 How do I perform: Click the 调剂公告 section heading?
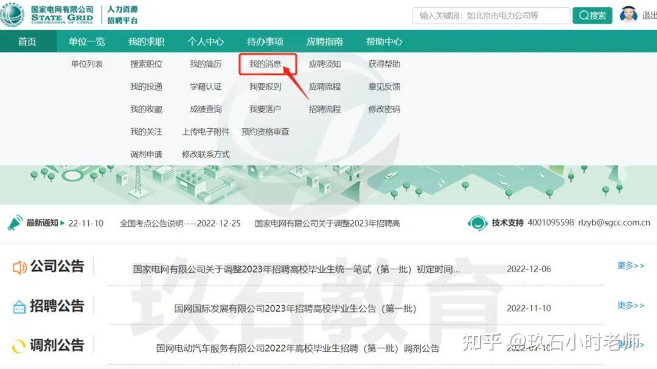(57, 345)
